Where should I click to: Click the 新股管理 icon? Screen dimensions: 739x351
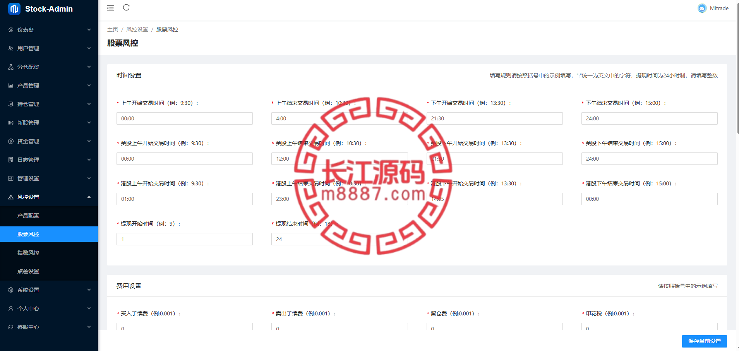click(x=11, y=123)
